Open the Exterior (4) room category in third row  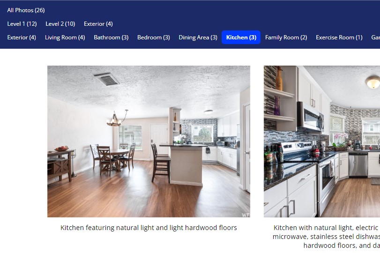point(22,37)
